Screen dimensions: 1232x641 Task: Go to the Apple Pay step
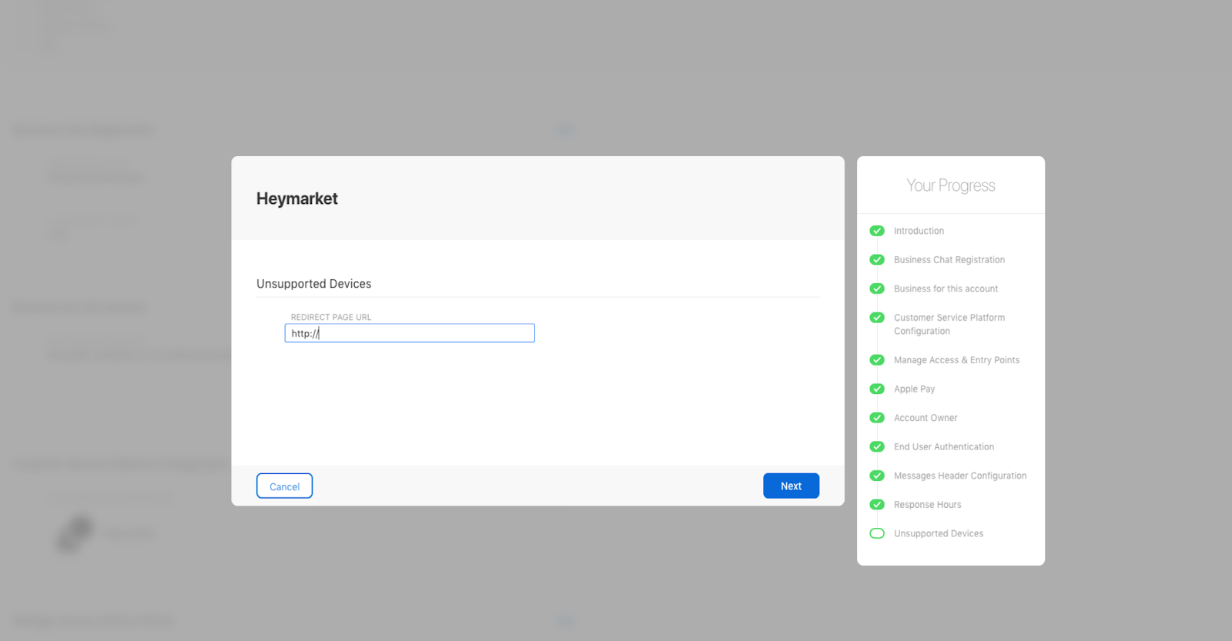pyautogui.click(x=914, y=389)
